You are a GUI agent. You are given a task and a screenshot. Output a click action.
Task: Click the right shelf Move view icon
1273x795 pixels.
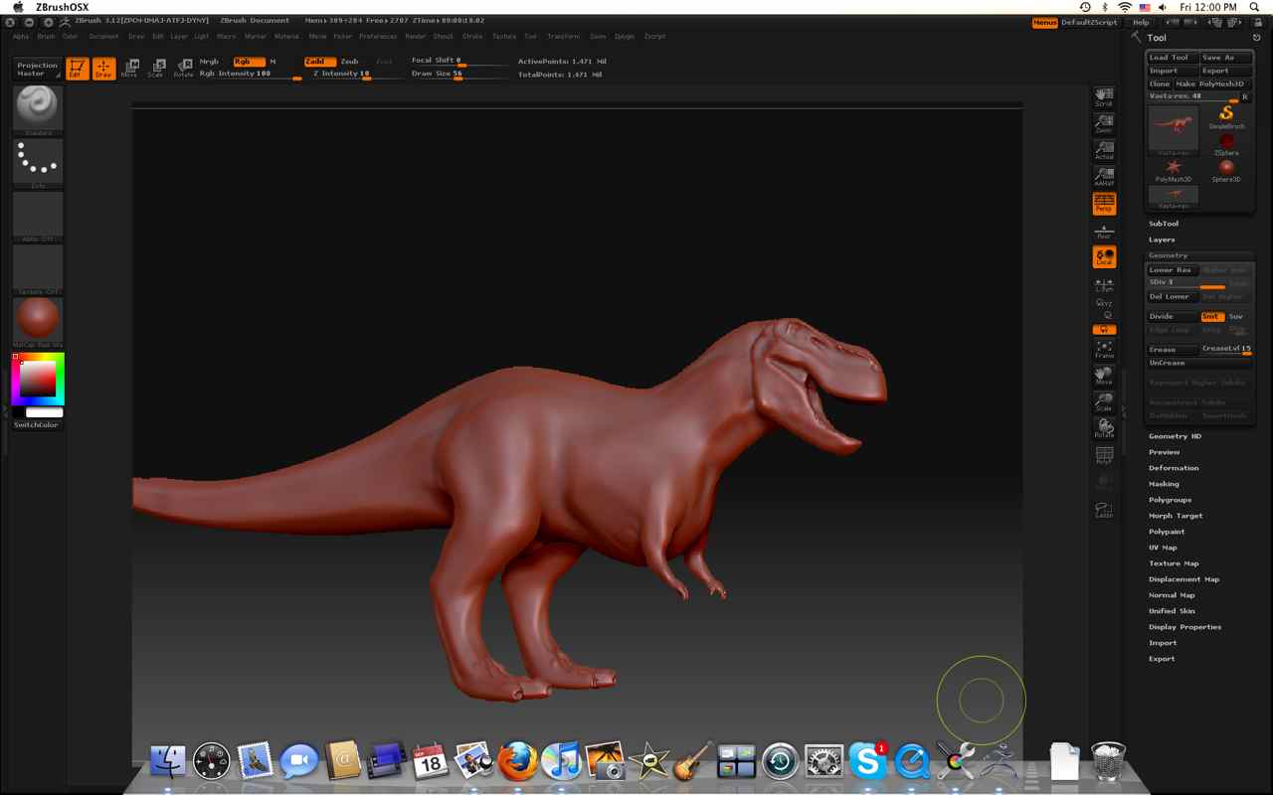click(1104, 376)
